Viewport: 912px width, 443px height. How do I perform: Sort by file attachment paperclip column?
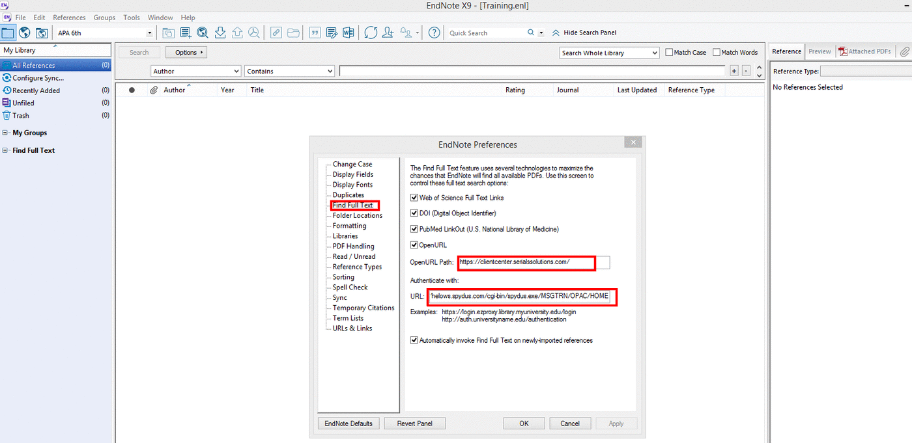[x=153, y=90]
